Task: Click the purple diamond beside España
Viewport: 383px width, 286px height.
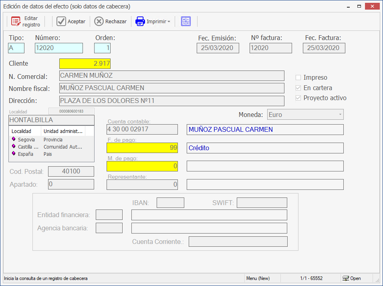Action: point(14,154)
